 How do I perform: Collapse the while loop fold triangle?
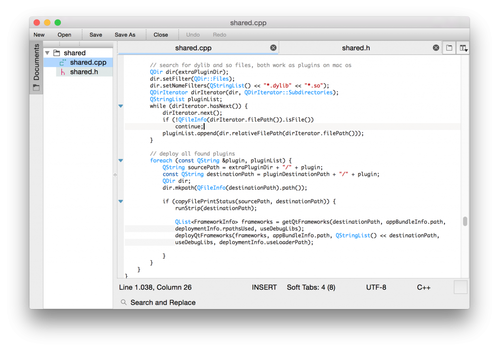(120, 106)
